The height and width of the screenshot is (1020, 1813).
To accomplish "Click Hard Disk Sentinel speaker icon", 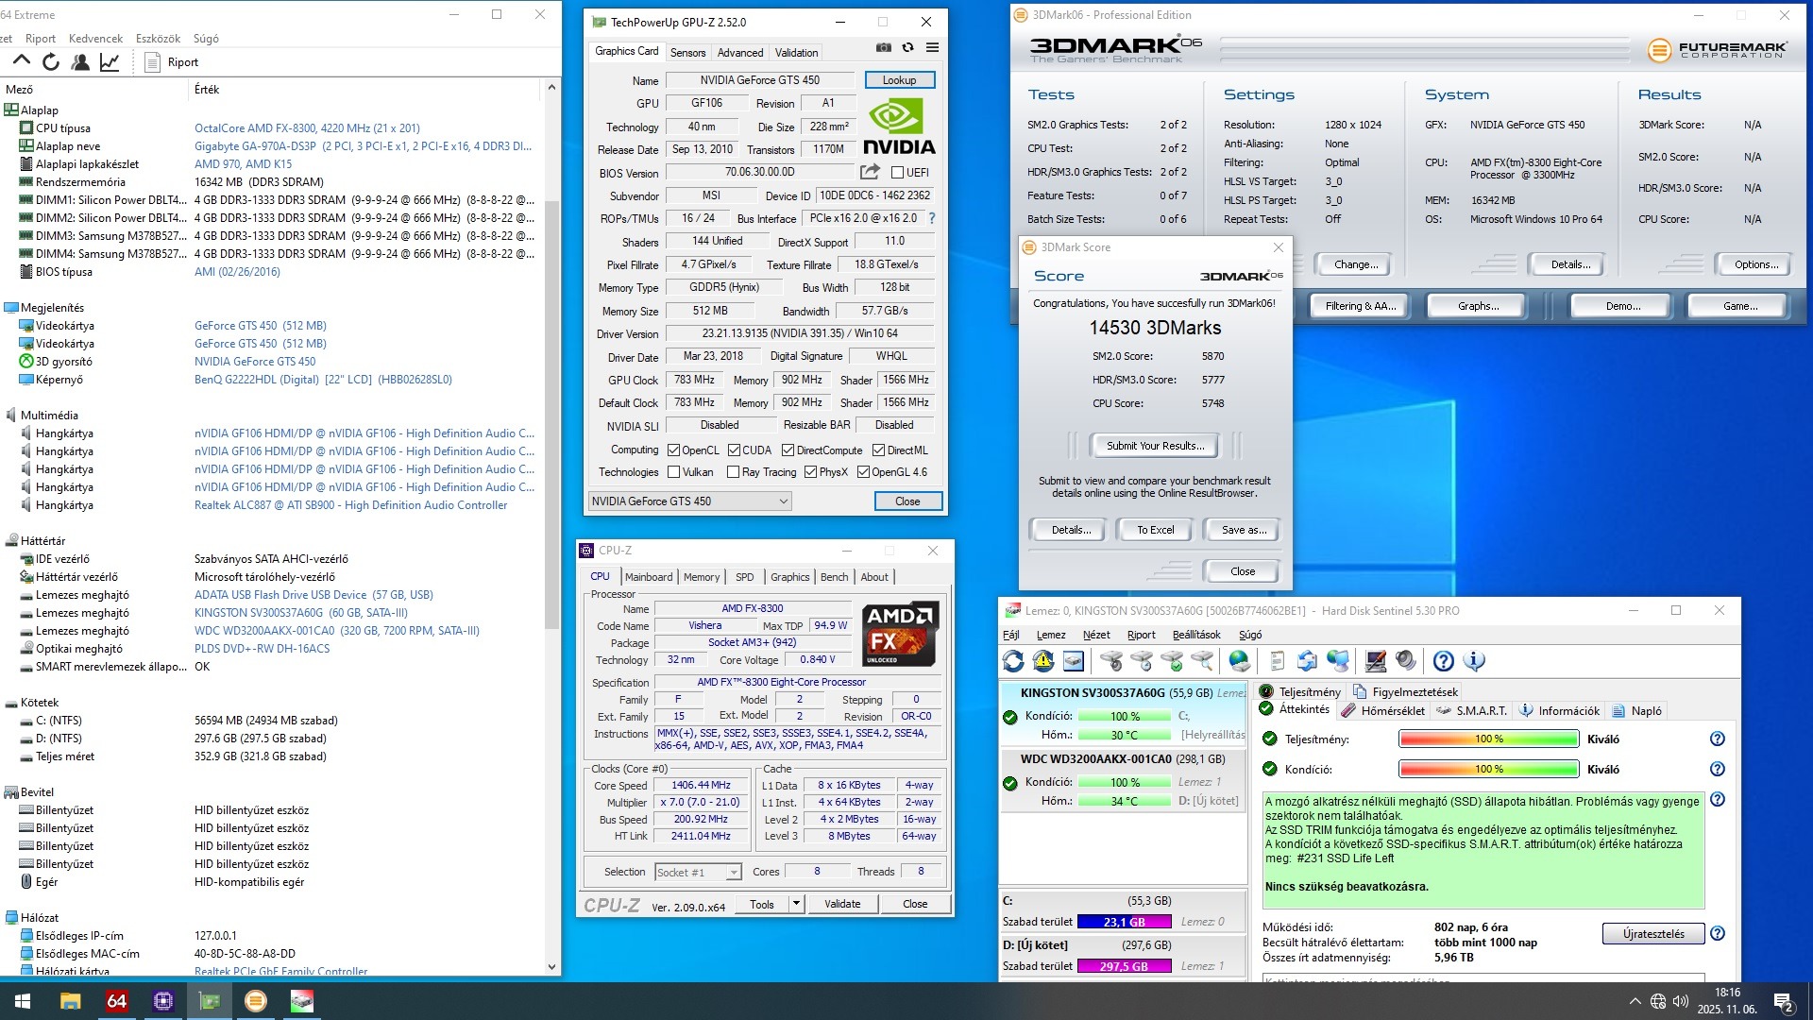I will pos(1406,661).
